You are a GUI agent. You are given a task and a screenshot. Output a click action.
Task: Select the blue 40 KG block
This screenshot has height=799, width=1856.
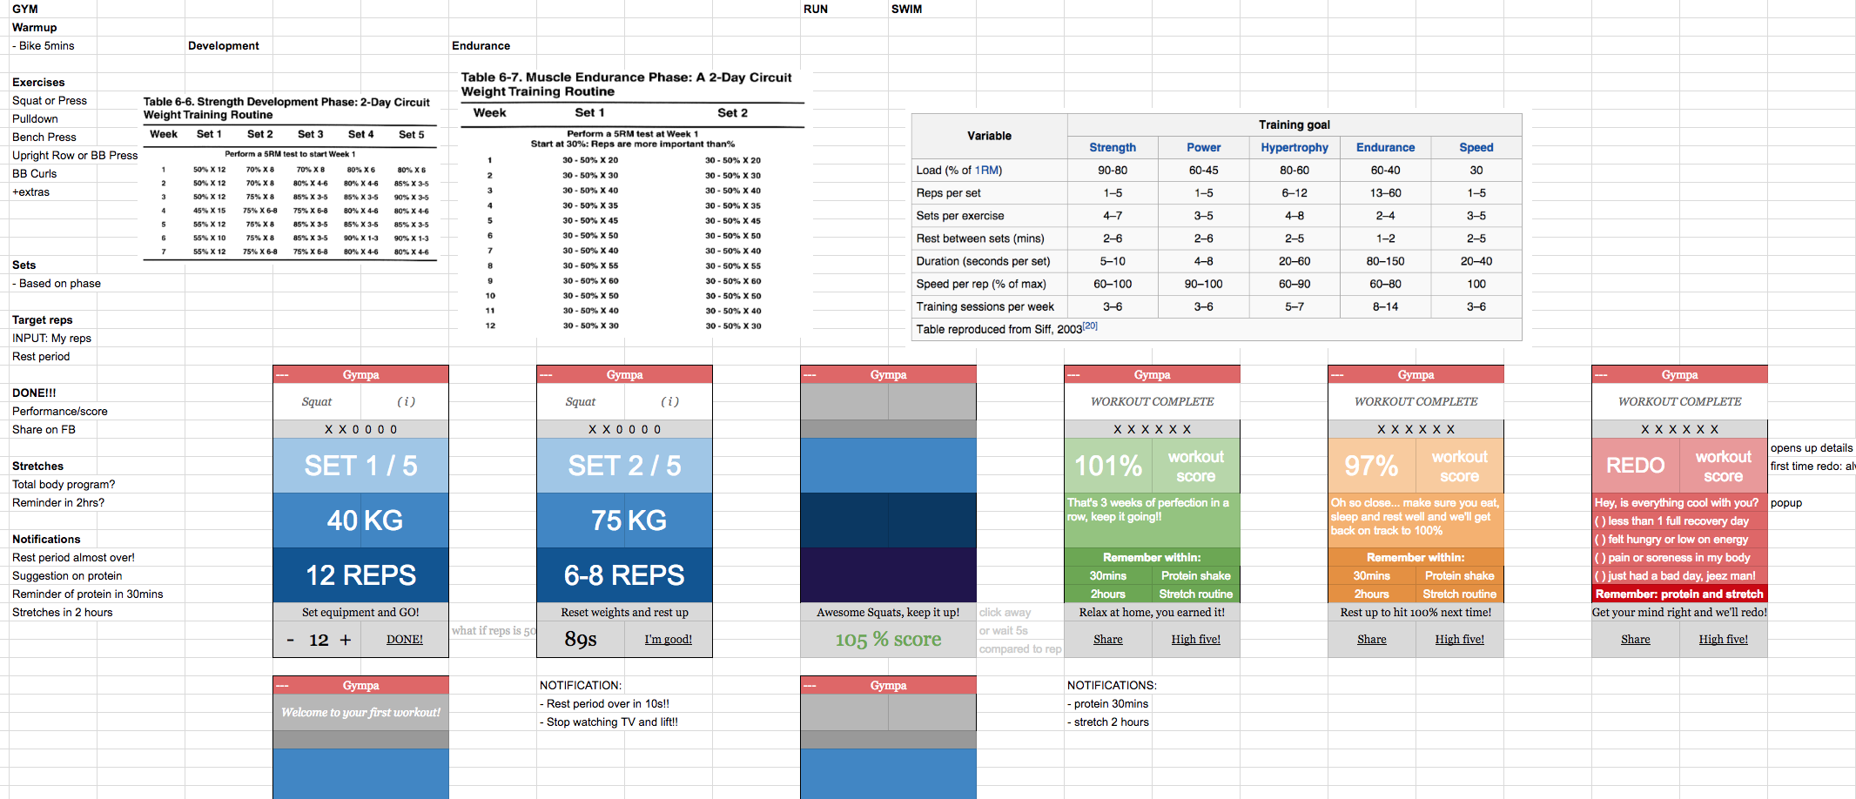[360, 520]
